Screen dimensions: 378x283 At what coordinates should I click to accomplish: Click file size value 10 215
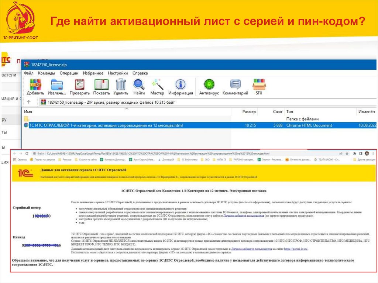tap(250, 125)
